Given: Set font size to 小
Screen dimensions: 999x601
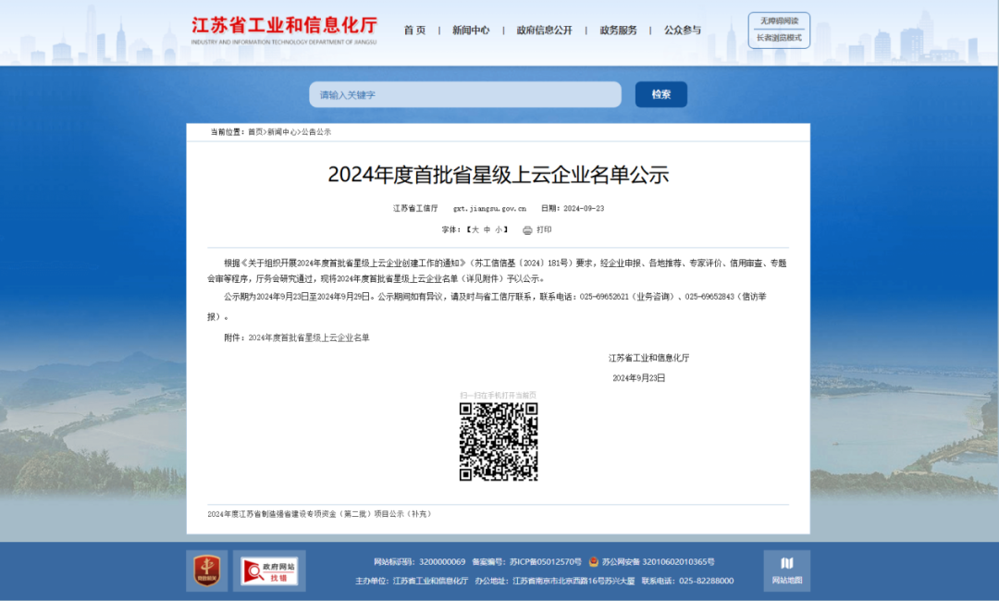Looking at the screenshot, I should click(x=498, y=230).
